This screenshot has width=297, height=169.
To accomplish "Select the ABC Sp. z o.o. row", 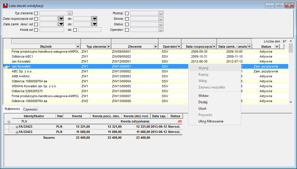I will pyautogui.click(x=146, y=71).
